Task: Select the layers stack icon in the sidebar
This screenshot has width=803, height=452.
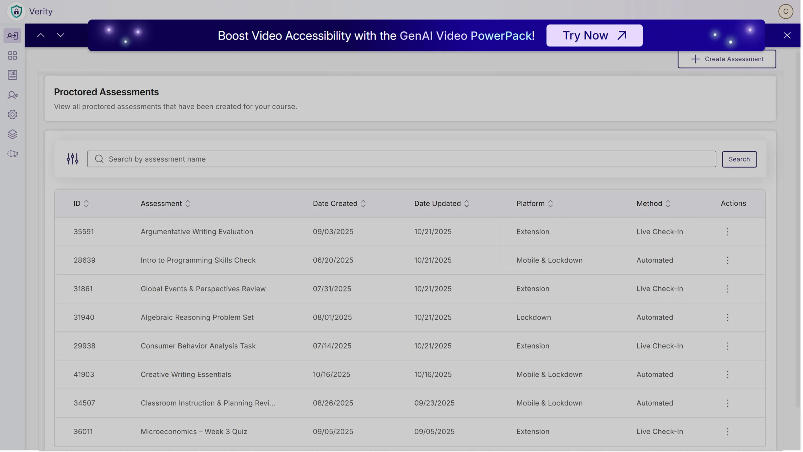Action: (x=12, y=134)
